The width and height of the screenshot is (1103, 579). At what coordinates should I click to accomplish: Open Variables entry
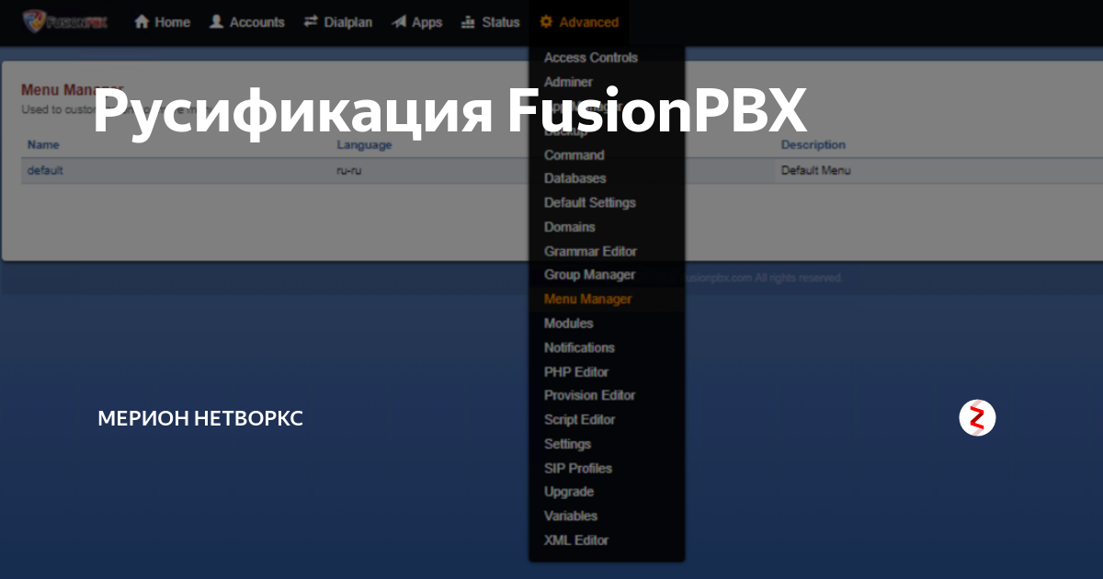pyautogui.click(x=570, y=517)
